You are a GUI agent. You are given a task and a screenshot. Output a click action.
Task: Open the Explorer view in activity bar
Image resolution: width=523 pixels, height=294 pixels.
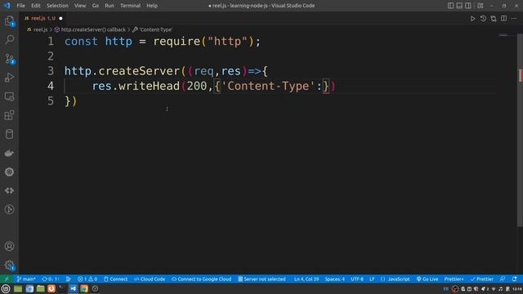point(9,21)
